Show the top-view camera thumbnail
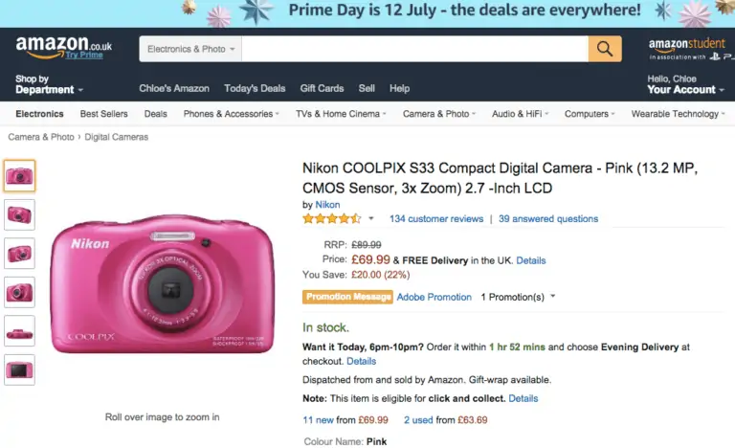735x448 pixels. [19, 331]
